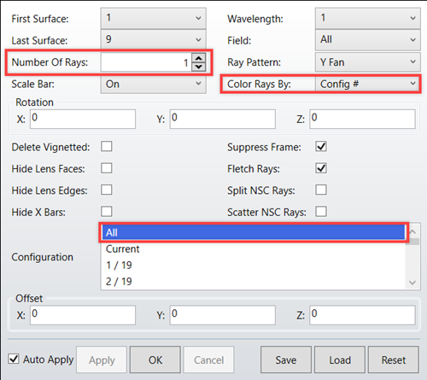This screenshot has width=427, height=380.
Task: Decrement Number Of Rays with down arrow
Action: 198,67
